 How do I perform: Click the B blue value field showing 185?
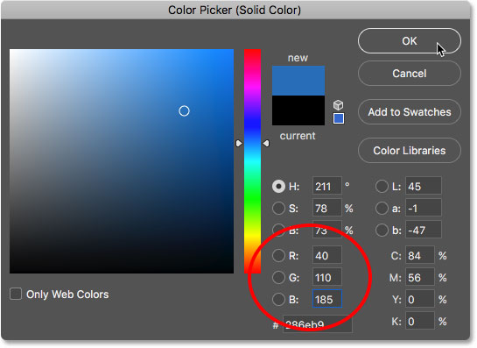327,299
